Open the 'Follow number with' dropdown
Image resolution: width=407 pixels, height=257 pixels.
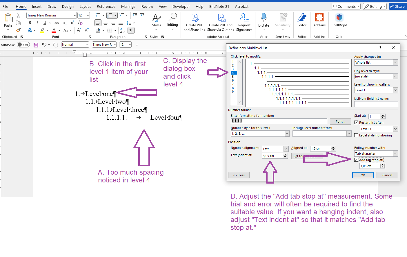[395, 154]
